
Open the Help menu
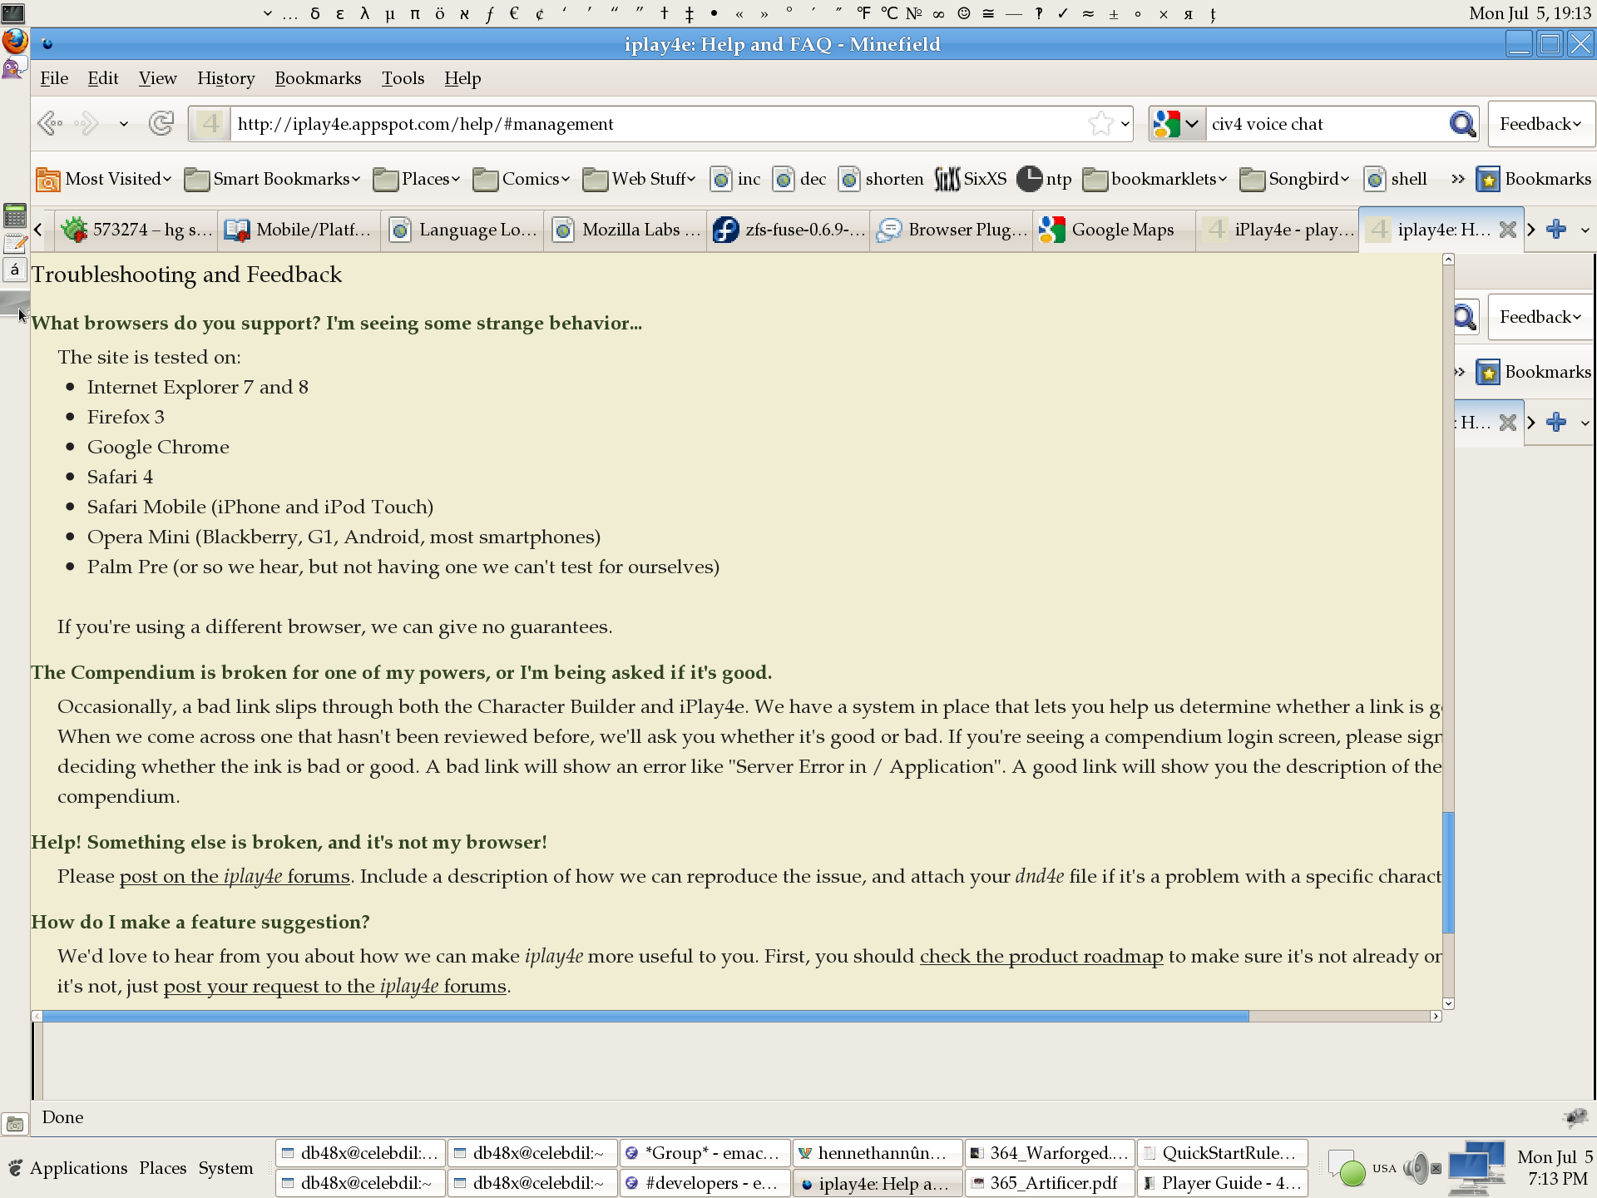click(x=462, y=78)
